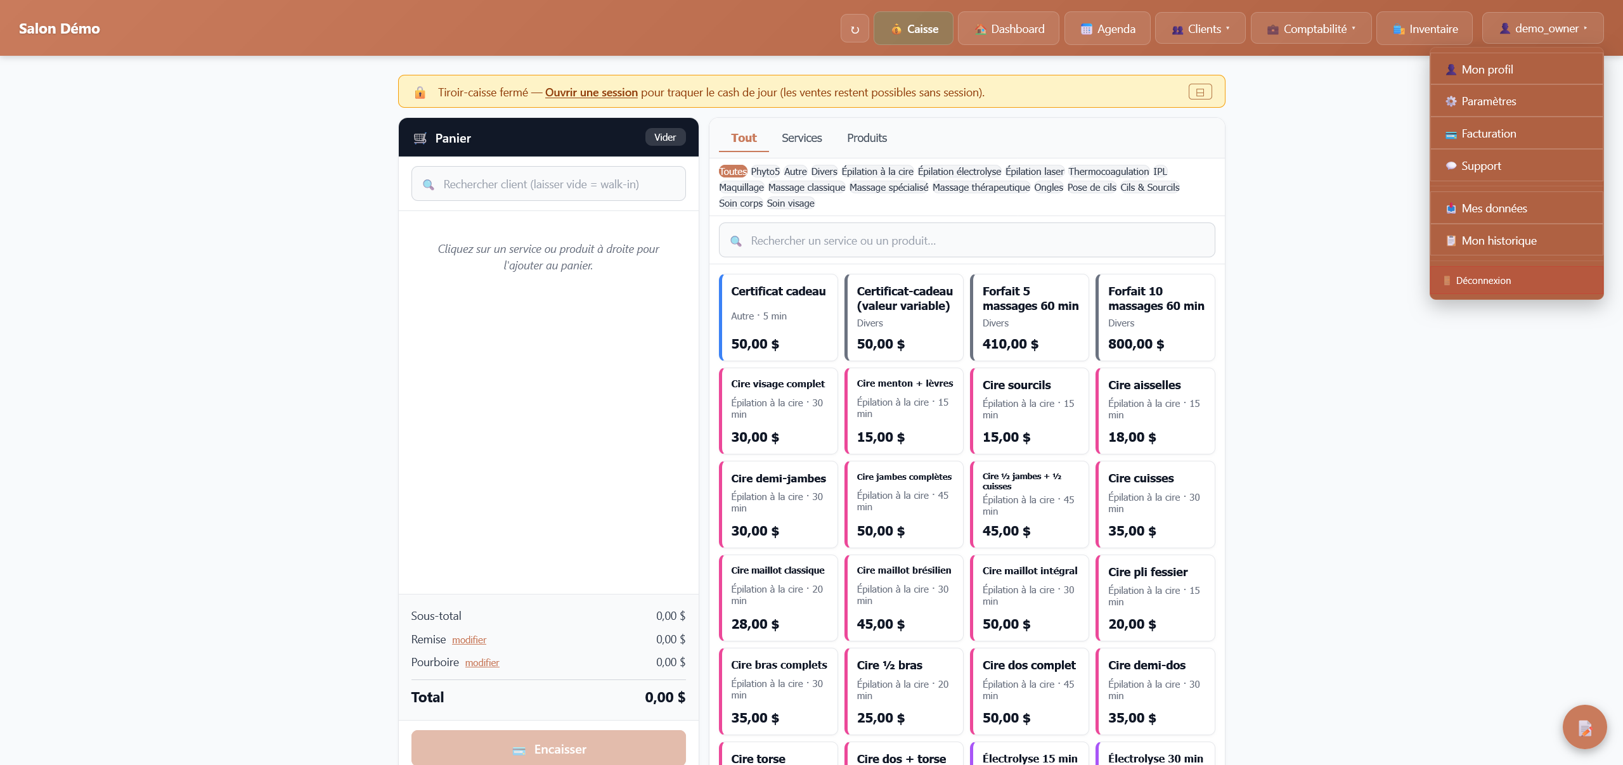
Task: Click the cart icon beside Panier
Action: 420,138
